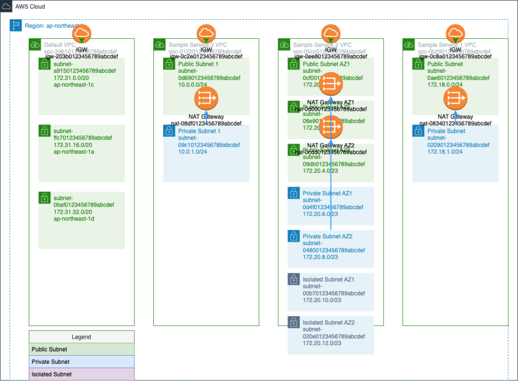Click the "172.31.0.0/20" CIDR text
518x382 pixels.
click(x=71, y=78)
